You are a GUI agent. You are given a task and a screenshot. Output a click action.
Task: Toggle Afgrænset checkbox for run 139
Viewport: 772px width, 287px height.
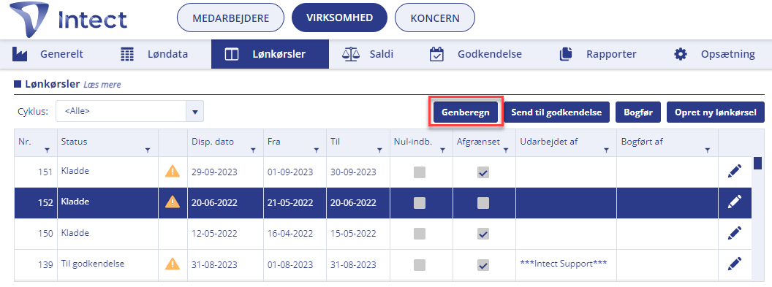tap(483, 265)
